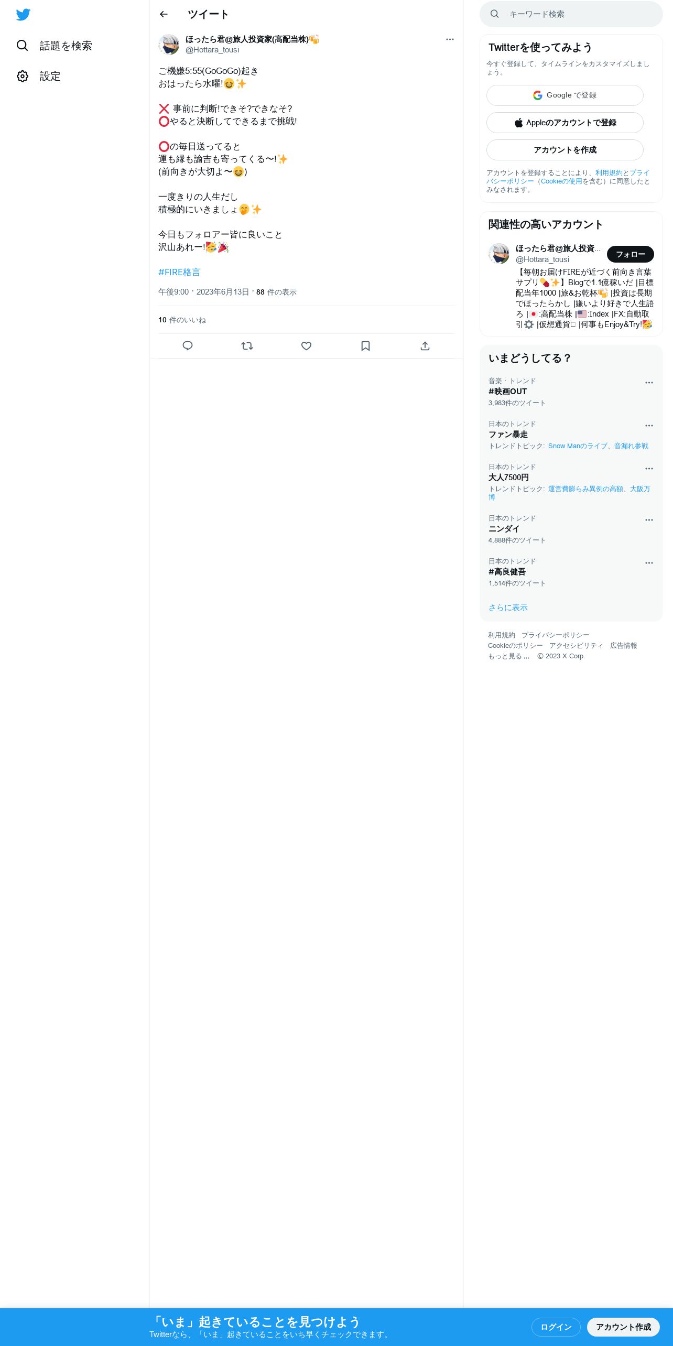Click the retweet icon under the tweet
Screen dimensions: 673x1346
(247, 346)
